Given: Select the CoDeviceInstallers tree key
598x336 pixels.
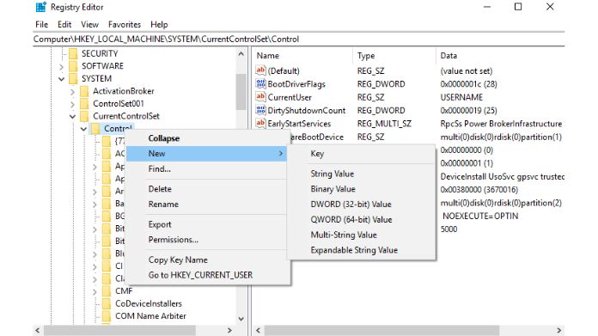Looking at the screenshot, I should [x=149, y=303].
